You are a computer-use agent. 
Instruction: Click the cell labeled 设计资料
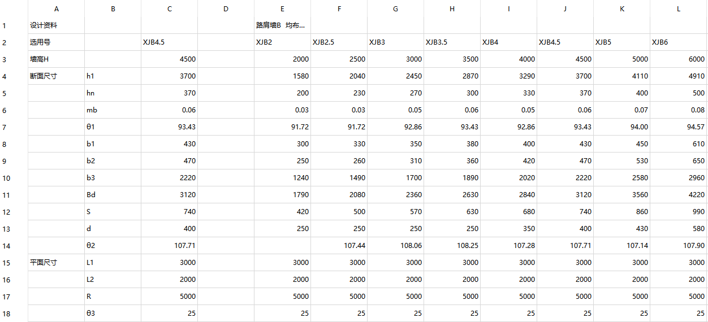point(56,25)
